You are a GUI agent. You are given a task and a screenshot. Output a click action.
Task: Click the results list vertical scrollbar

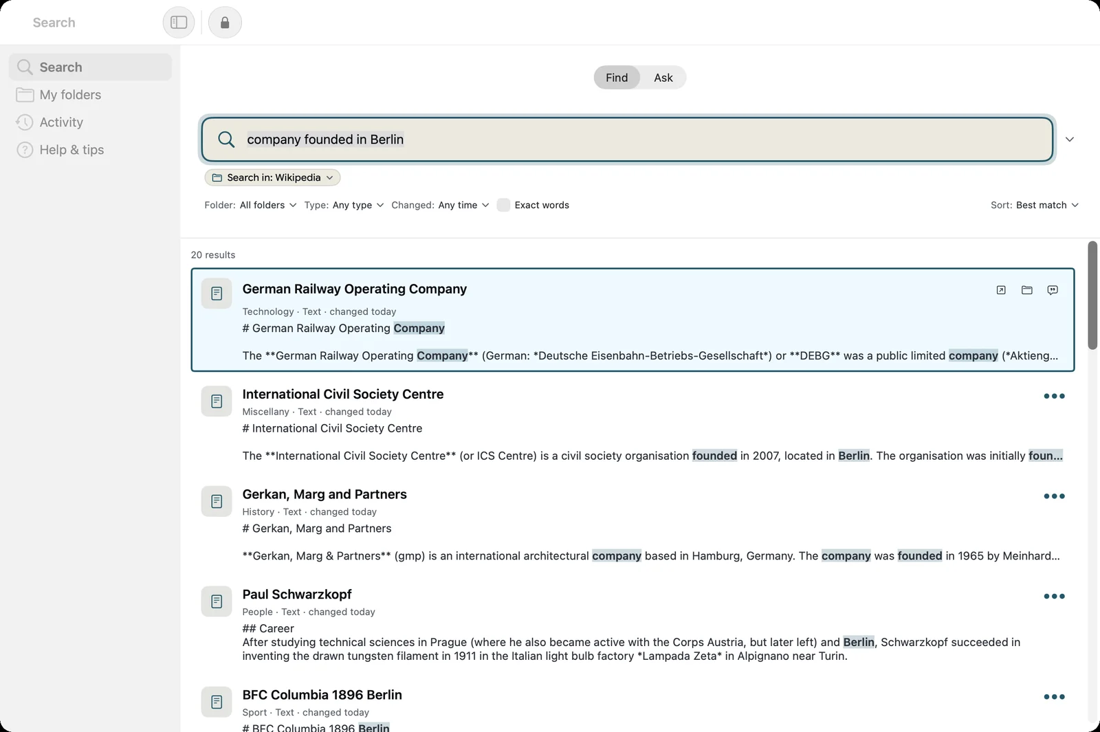1092,296
